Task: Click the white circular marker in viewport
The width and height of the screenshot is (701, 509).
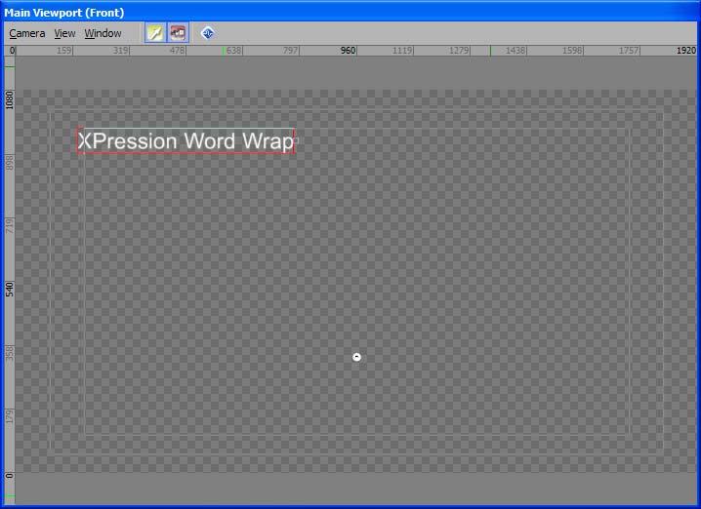Action: click(x=356, y=357)
